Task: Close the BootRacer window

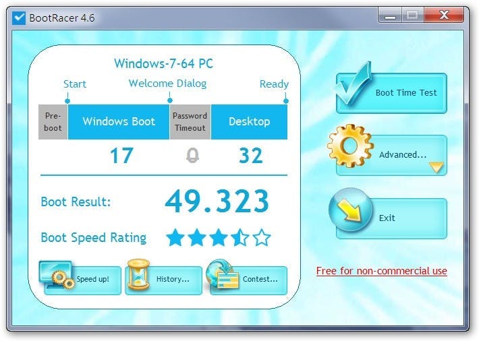Action: 444,15
